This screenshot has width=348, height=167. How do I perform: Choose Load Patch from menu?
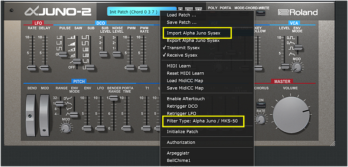(181, 15)
